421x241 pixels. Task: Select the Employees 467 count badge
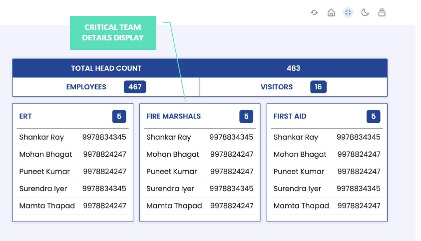coord(135,87)
